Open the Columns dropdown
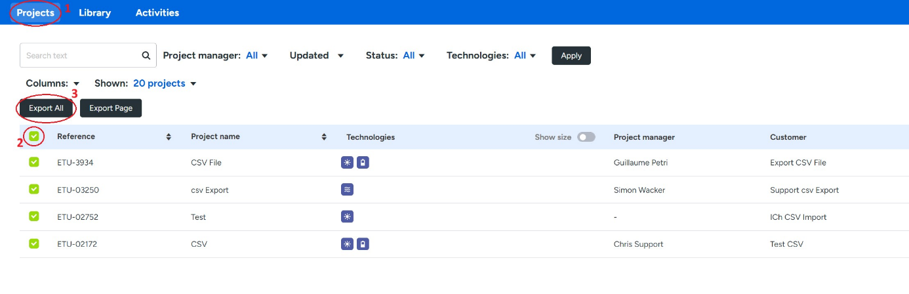Image resolution: width=909 pixels, height=294 pixels. [x=52, y=83]
